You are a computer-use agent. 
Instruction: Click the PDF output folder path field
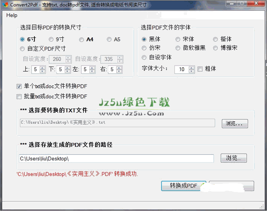tap(116, 158)
